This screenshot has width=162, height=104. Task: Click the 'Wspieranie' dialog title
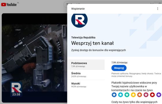pos(78,9)
